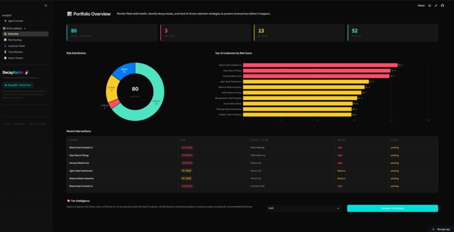Image resolution: width=454 pixels, height=232 pixels.
Task: Click the Varanasi Metal Corp bar
Action: (316, 76)
